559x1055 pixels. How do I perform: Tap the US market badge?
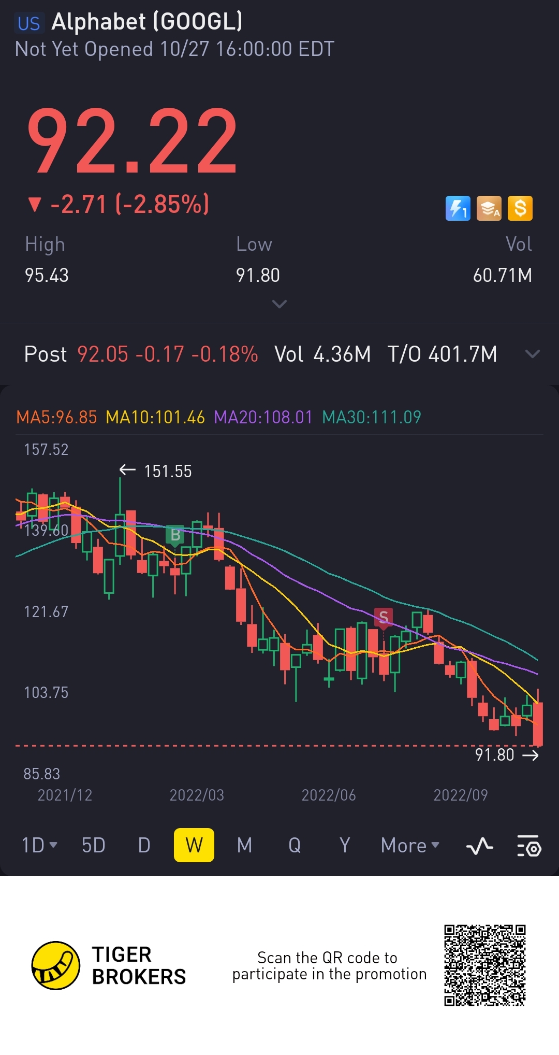click(x=29, y=23)
